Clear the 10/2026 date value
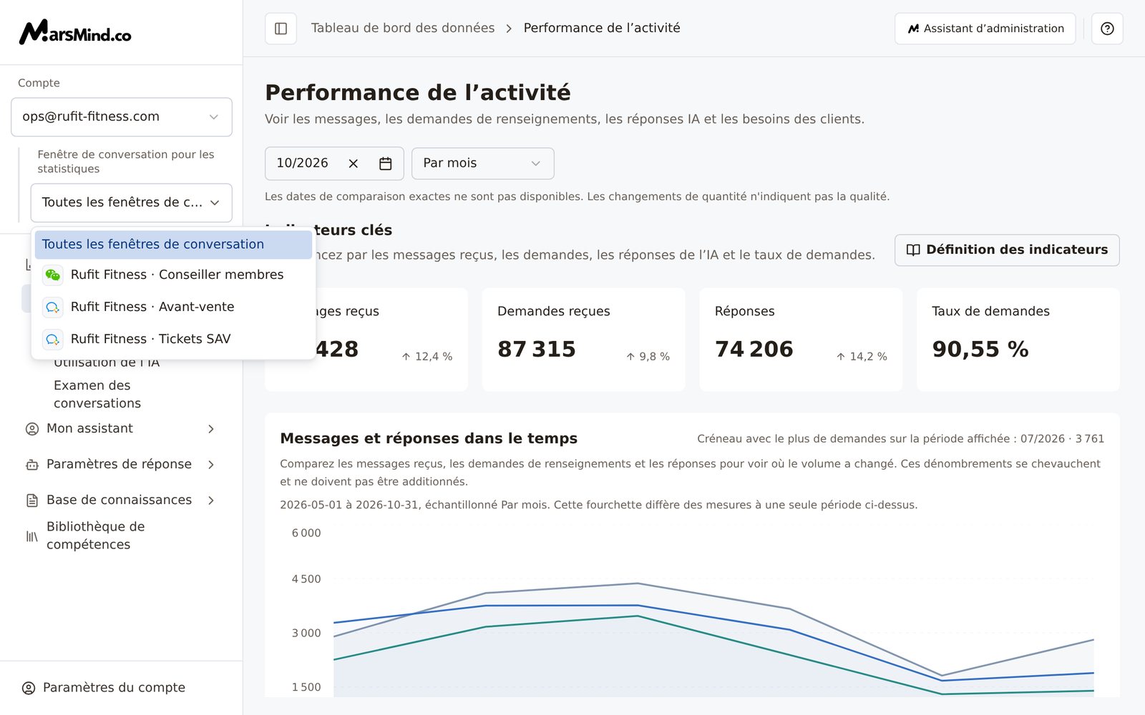 tap(353, 164)
